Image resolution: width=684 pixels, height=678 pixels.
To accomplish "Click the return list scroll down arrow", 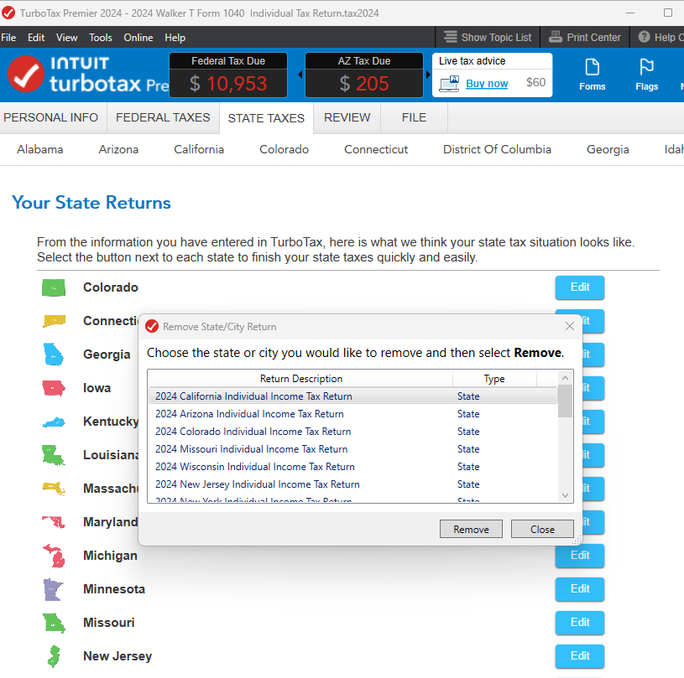I will coord(565,495).
